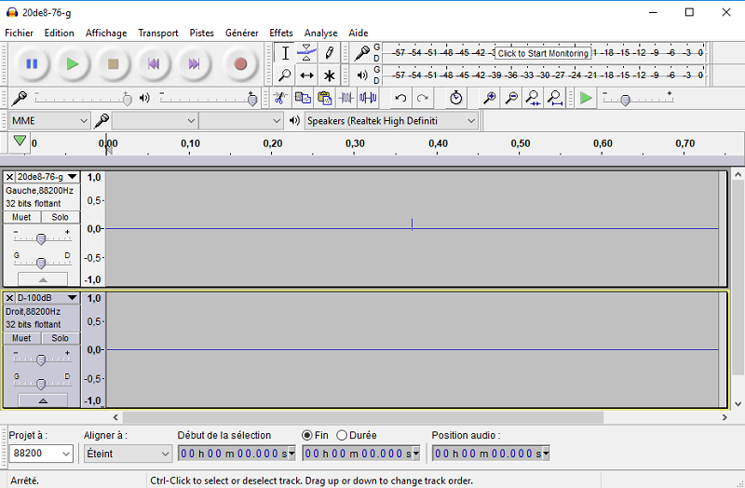Click the Fit Selection zoom icon
This screenshot has height=488, width=745.
(533, 99)
